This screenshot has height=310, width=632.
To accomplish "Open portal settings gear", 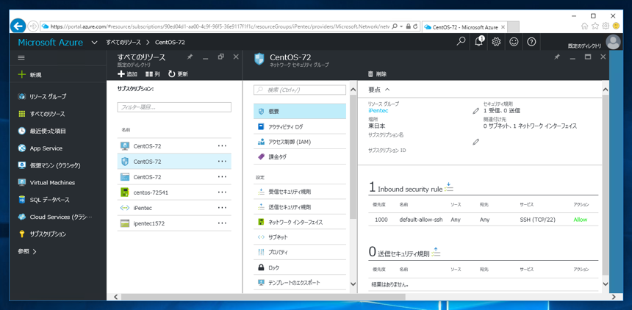I will tap(497, 42).
